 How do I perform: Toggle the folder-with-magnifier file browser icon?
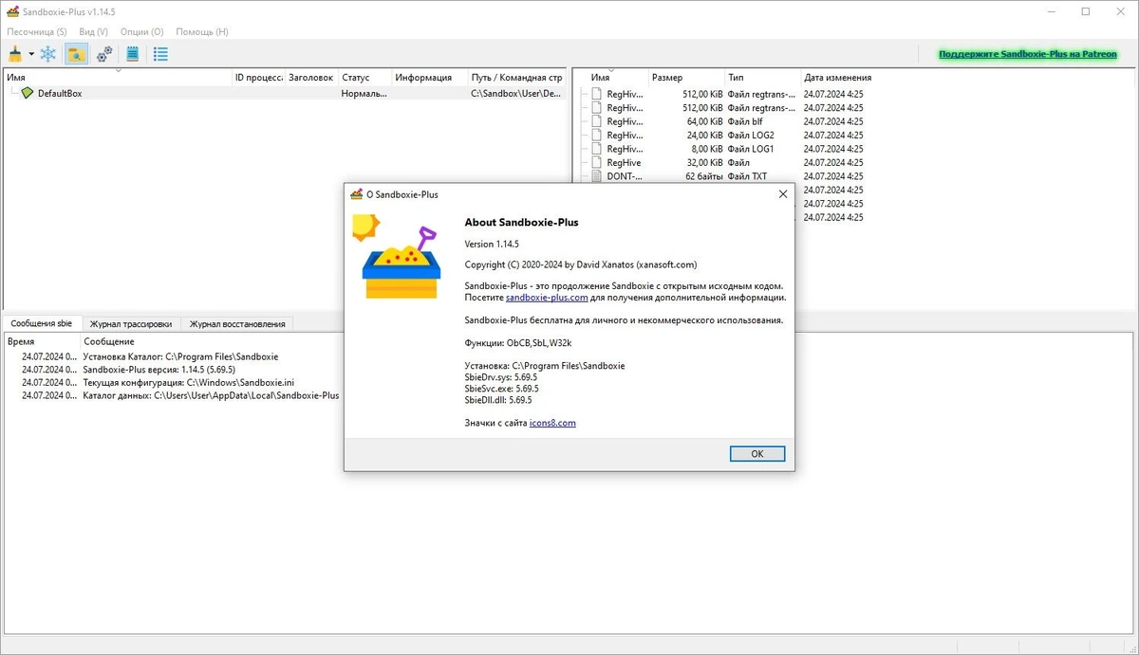tap(76, 54)
